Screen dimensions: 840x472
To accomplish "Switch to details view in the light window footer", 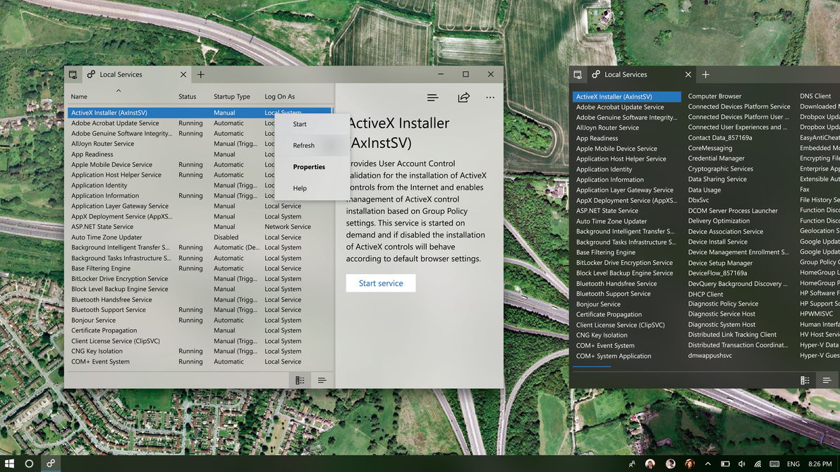I will pyautogui.click(x=300, y=380).
